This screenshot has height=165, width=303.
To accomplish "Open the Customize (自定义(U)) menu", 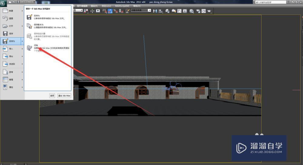I will (x=106, y=6).
